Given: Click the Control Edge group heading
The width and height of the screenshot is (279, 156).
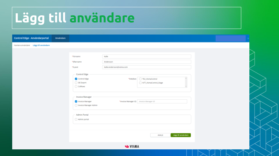Looking at the screenshot, I should point(82,74).
